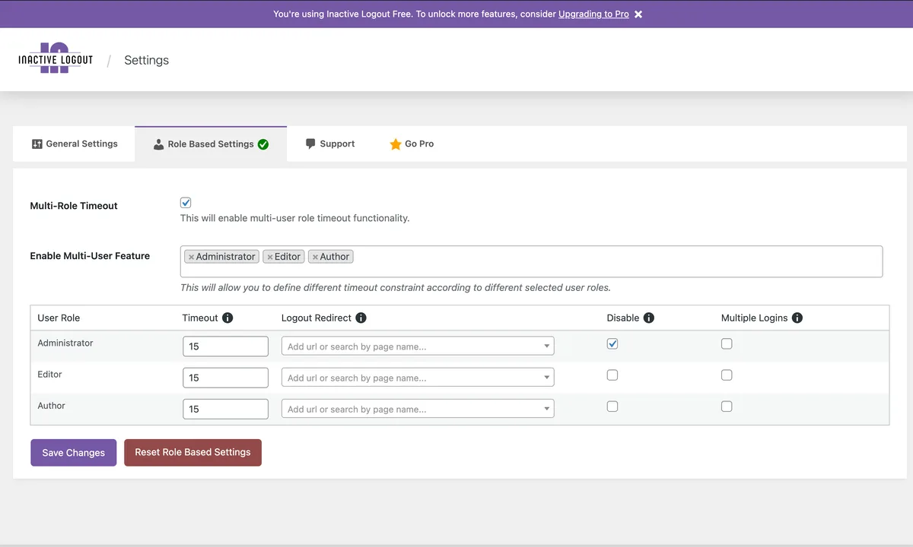Viewport: 913px width, 547px height.
Task: Click the Administrator row label in the table
Action: click(65, 343)
